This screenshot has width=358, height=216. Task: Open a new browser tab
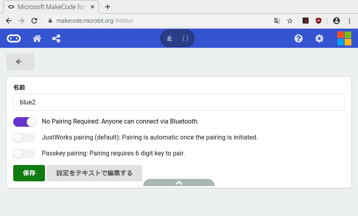click(x=108, y=7)
